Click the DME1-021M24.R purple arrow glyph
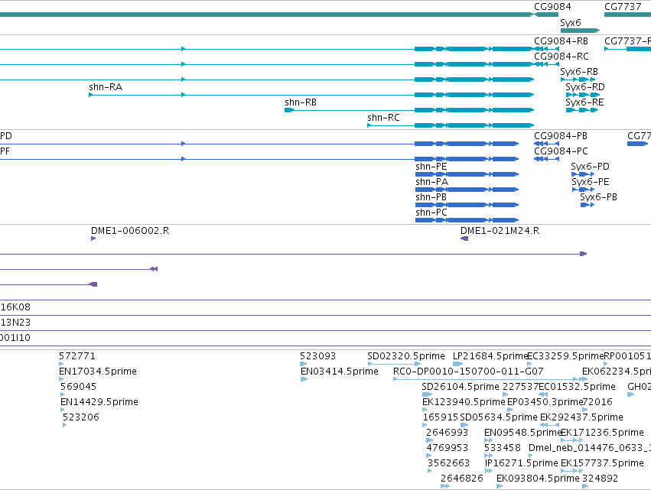The image size is (651, 490). [x=464, y=239]
